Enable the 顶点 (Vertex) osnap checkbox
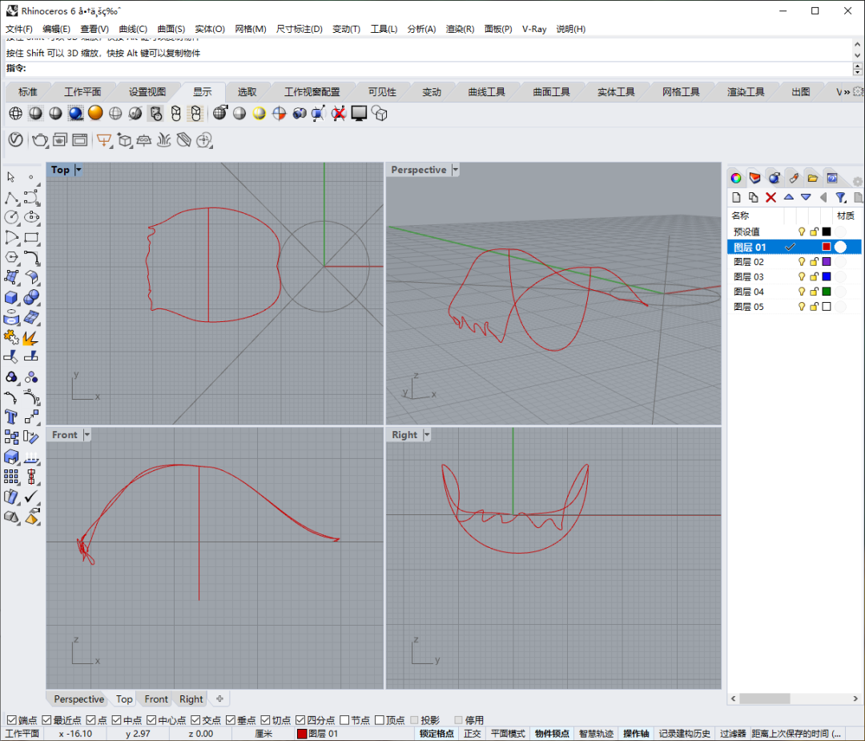The image size is (865, 741). (x=380, y=720)
